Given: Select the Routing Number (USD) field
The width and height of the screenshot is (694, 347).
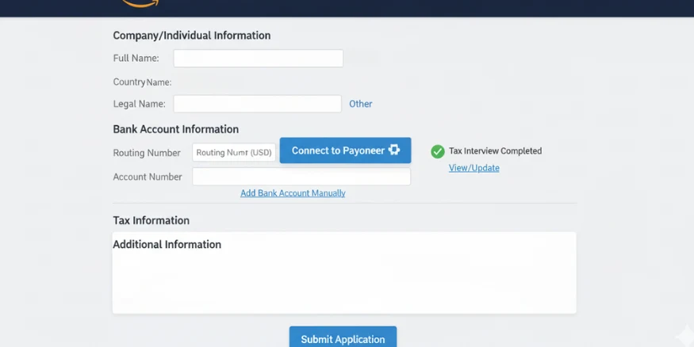Looking at the screenshot, I should pos(234,152).
